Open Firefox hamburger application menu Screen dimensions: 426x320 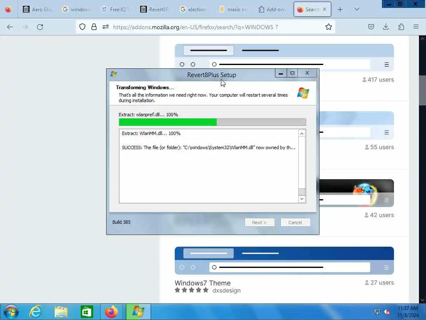click(x=416, y=27)
